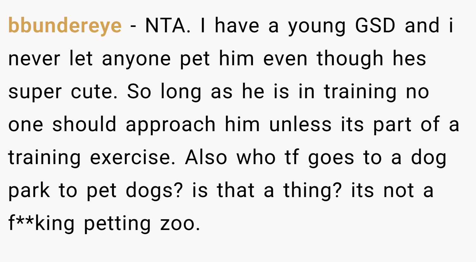Viewport: 476px width, 262px height.
Task: Click the word 'unless' in the comment
Action: point(300,125)
